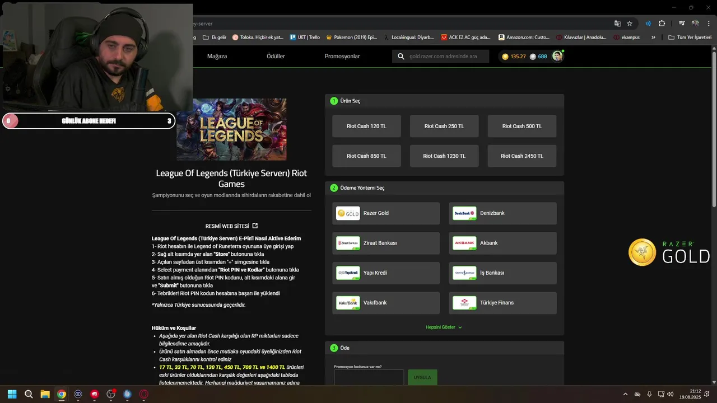Open the RESMİ WEB SİTESİ link
Screen dimensions: 717x403
pyautogui.click(x=231, y=226)
